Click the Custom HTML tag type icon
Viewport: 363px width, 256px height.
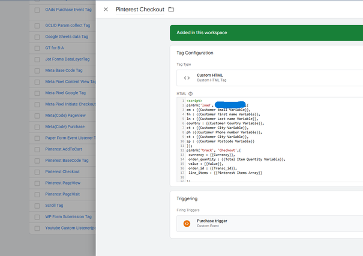point(187,77)
